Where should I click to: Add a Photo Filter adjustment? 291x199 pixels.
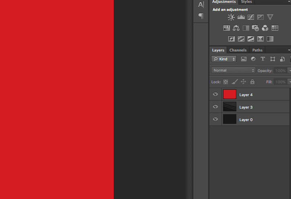(256, 28)
